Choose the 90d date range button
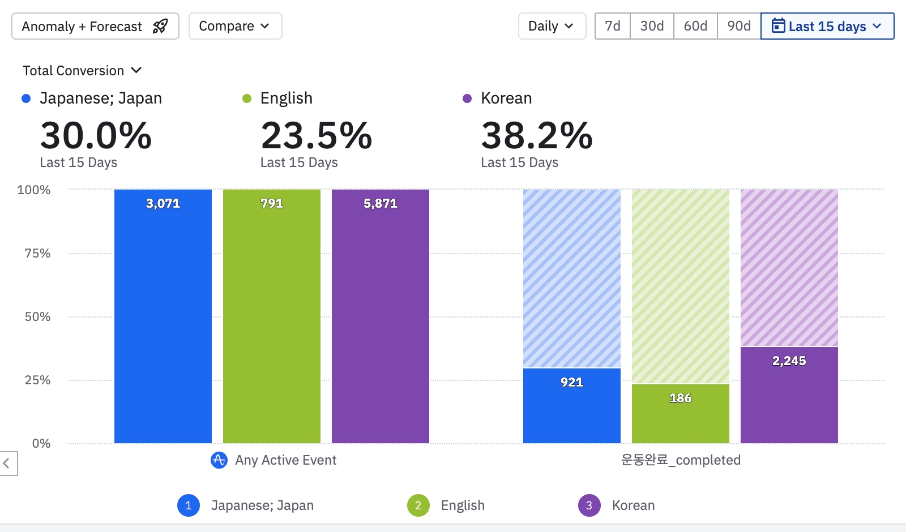This screenshot has height=532, width=906. [739, 26]
